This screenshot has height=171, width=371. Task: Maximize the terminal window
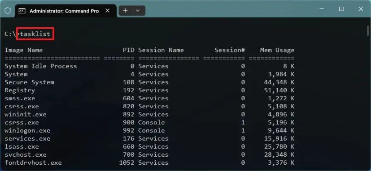341,9
